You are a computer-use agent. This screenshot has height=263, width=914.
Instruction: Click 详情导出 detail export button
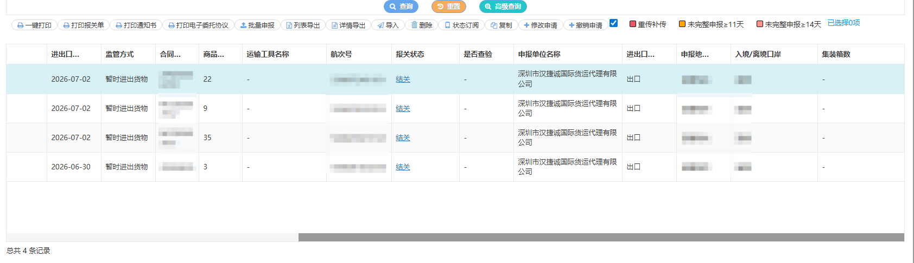[348, 25]
